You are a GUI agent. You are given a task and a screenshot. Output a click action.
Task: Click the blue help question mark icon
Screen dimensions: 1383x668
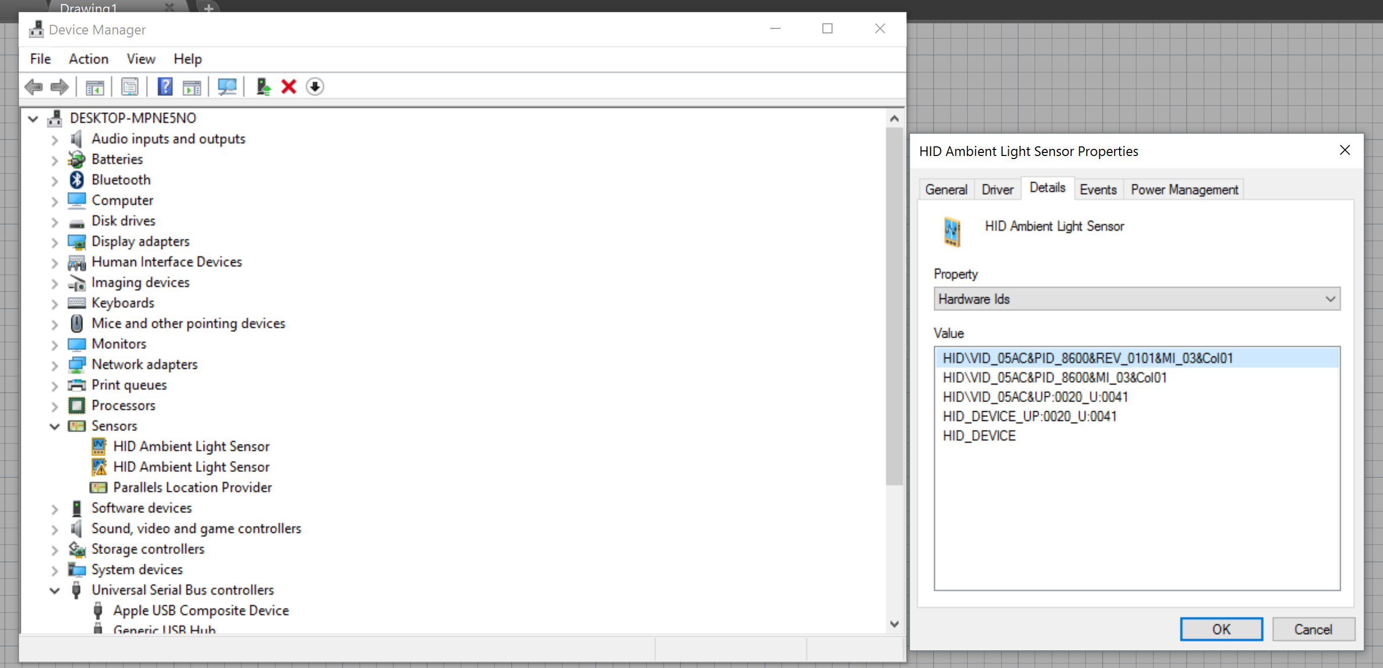165,87
